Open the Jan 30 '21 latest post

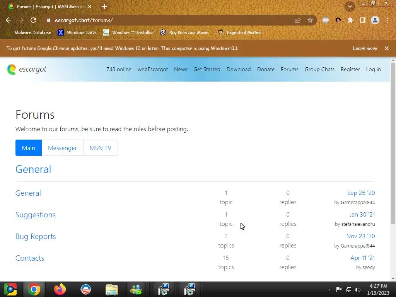pyautogui.click(x=362, y=215)
